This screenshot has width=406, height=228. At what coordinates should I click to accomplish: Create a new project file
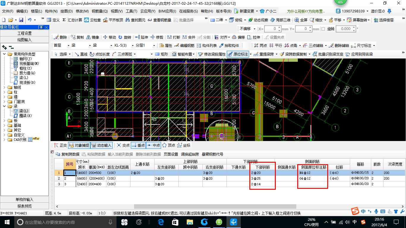(4, 20)
